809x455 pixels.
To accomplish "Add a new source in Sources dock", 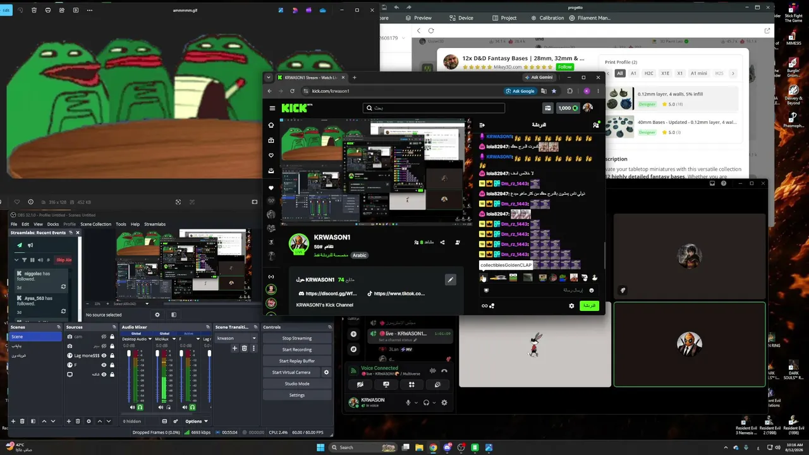I will [68, 421].
